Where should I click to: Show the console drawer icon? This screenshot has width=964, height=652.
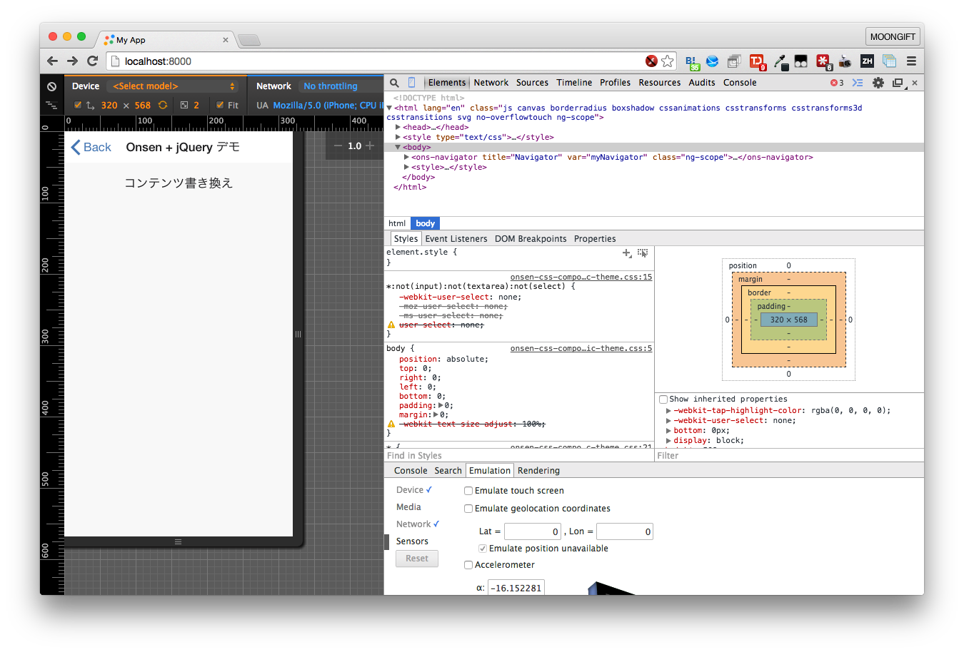click(858, 83)
